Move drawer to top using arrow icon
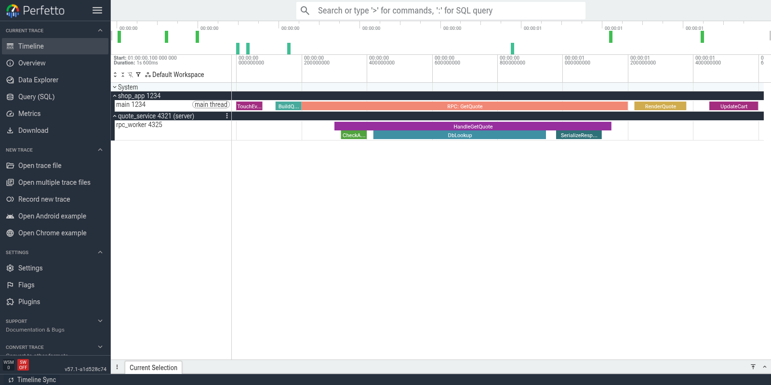Viewport: 771px width, 385px height. point(753,367)
